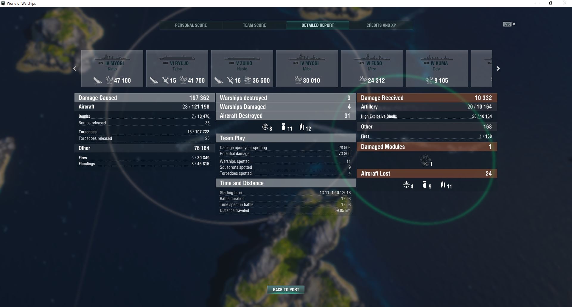572x307 pixels.
Task: Click the damaged module icon
Action: click(425, 160)
